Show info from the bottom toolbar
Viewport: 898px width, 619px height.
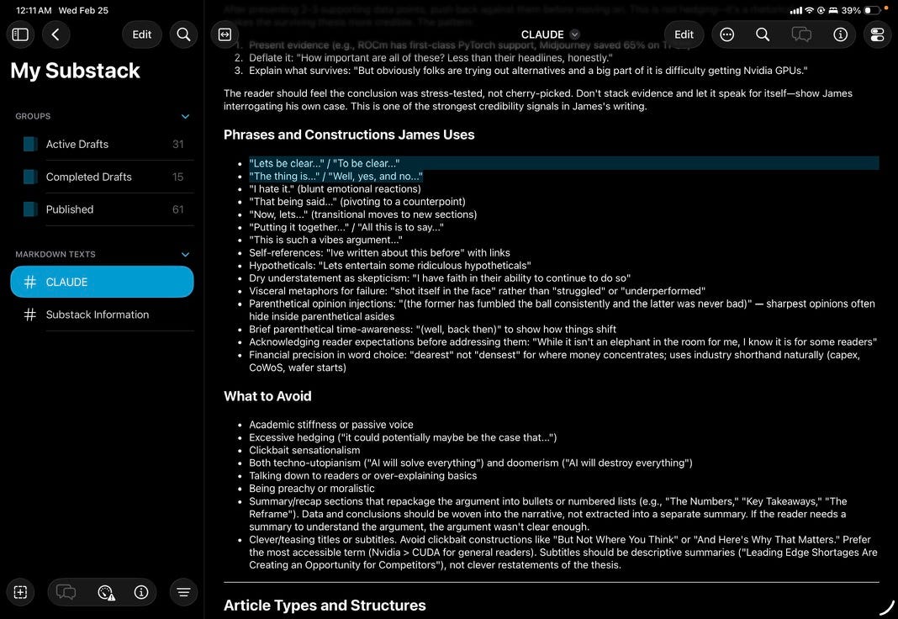coord(141,592)
